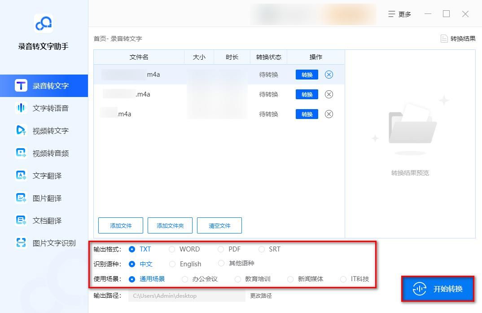Remove the first m4a file row
The width and height of the screenshot is (482, 313).
point(329,75)
